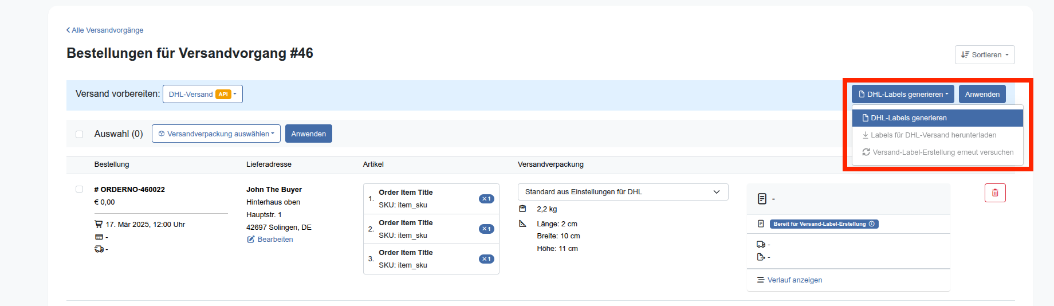
Task: Go back via Alle Versandvorgänge link
Action: tap(105, 30)
